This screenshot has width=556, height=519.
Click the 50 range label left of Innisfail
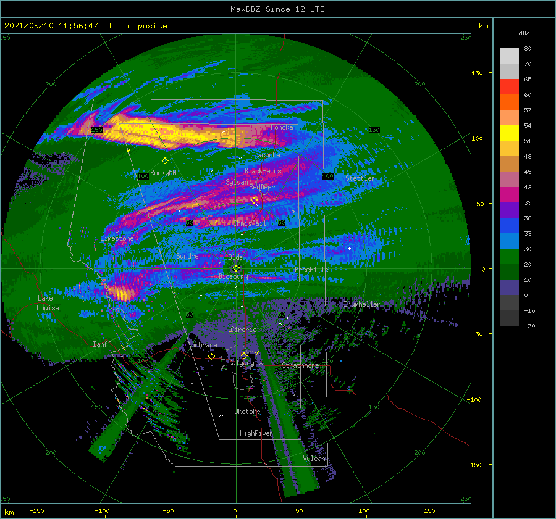[x=190, y=223]
